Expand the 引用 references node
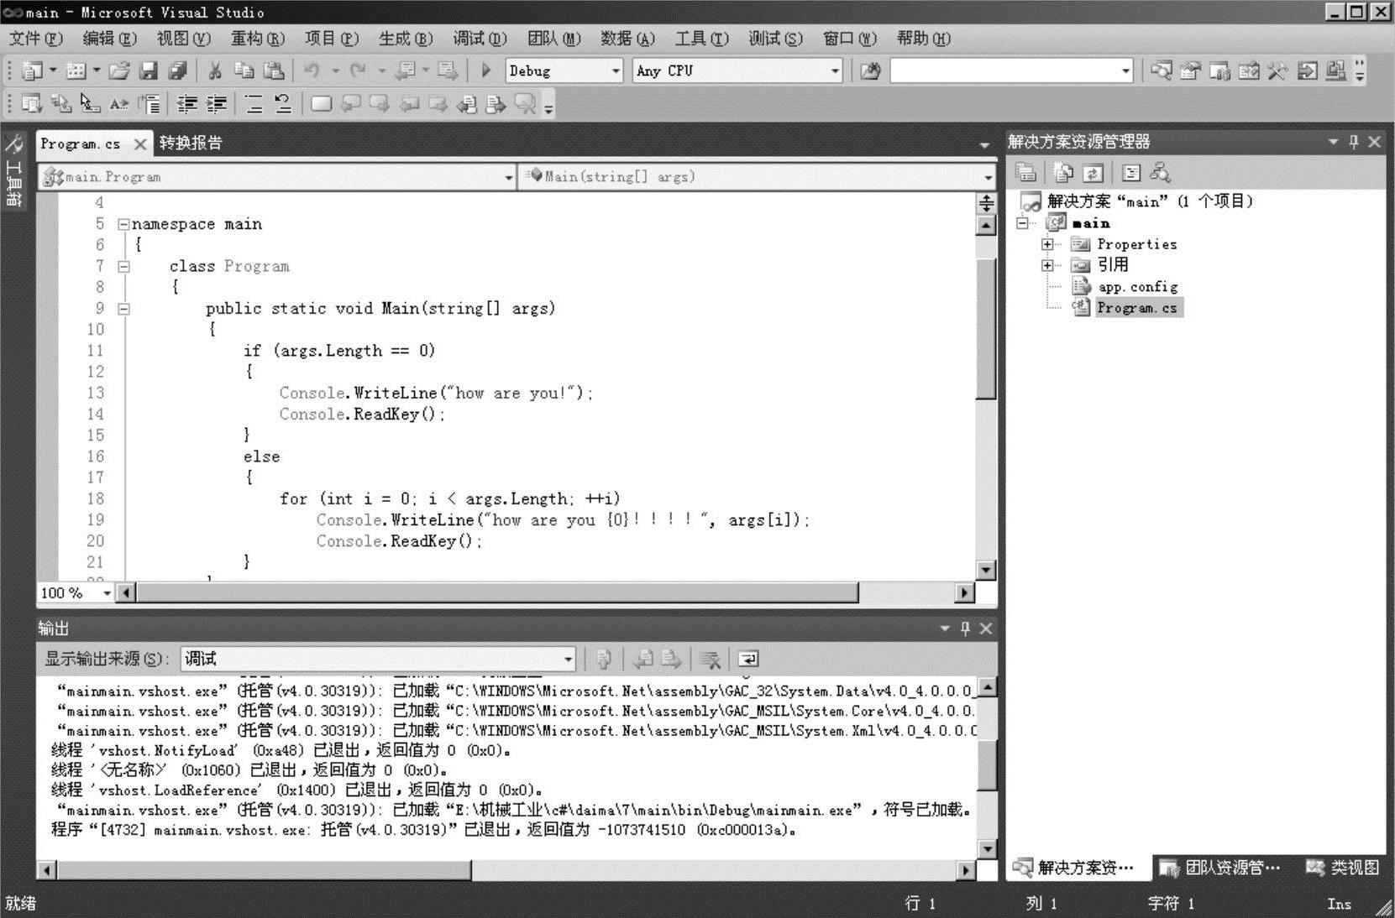1395x918 pixels. [1047, 265]
